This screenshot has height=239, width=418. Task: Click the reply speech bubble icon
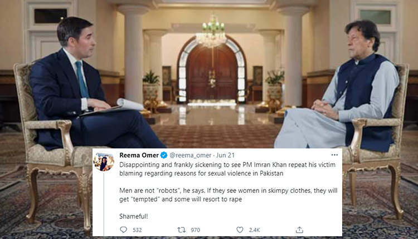123,229
